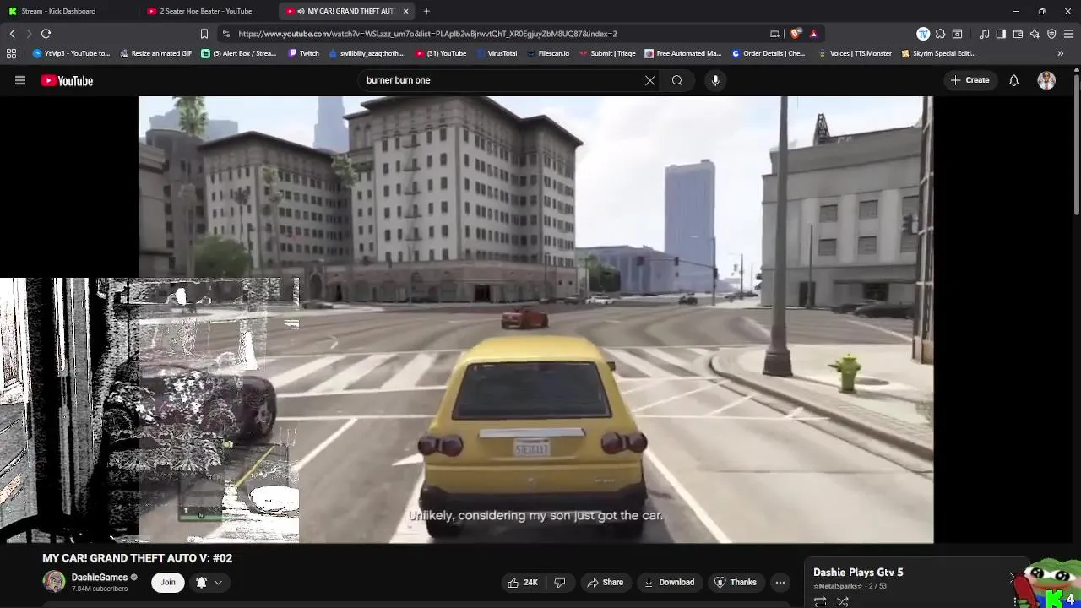
Task: Open the account avatar menu
Action: (x=1046, y=80)
